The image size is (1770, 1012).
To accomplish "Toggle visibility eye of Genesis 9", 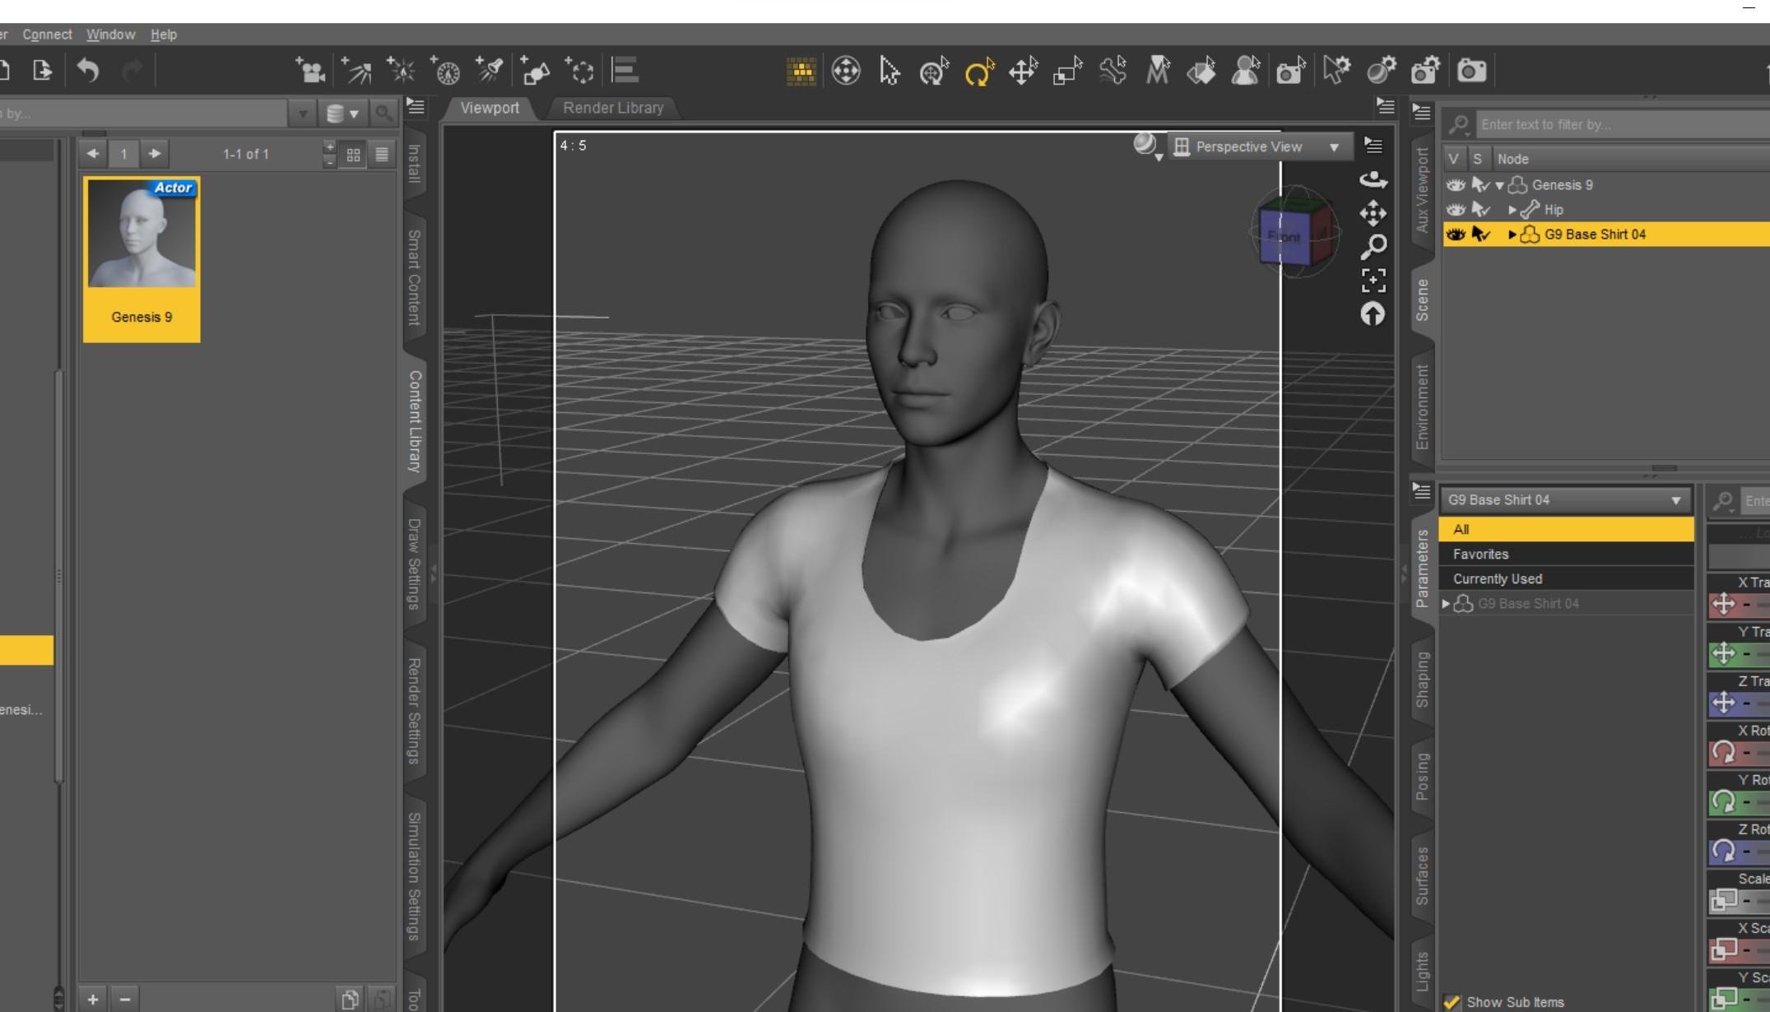I will pos(1456,185).
